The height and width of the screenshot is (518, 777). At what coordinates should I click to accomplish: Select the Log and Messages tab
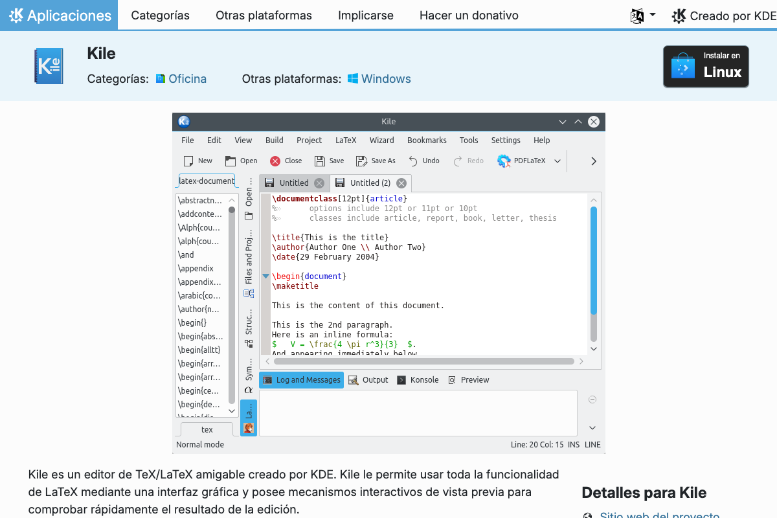coord(301,380)
